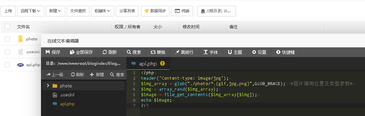Click the 上传 upload button

[x=8, y=11]
